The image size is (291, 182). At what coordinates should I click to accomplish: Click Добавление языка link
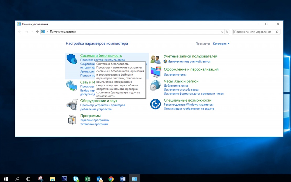(x=176, y=85)
